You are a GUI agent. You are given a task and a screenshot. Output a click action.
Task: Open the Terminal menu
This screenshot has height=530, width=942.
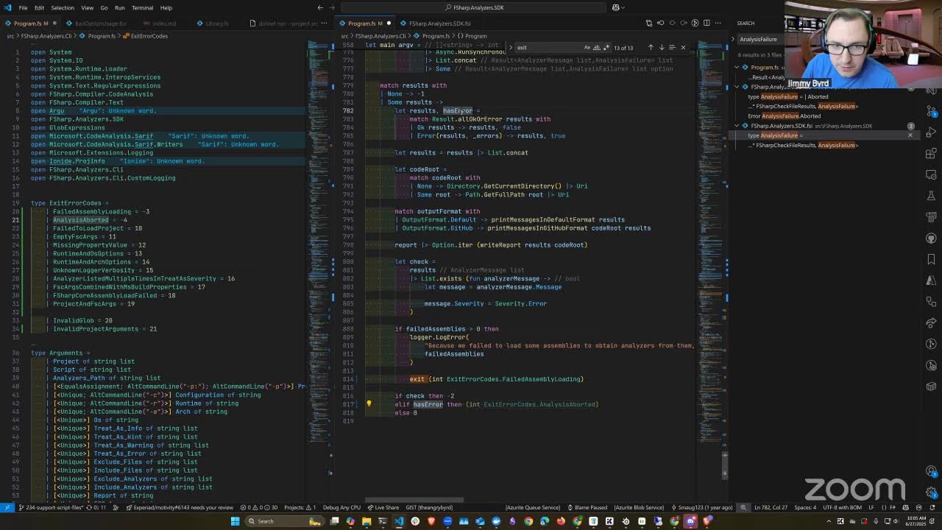pos(142,8)
